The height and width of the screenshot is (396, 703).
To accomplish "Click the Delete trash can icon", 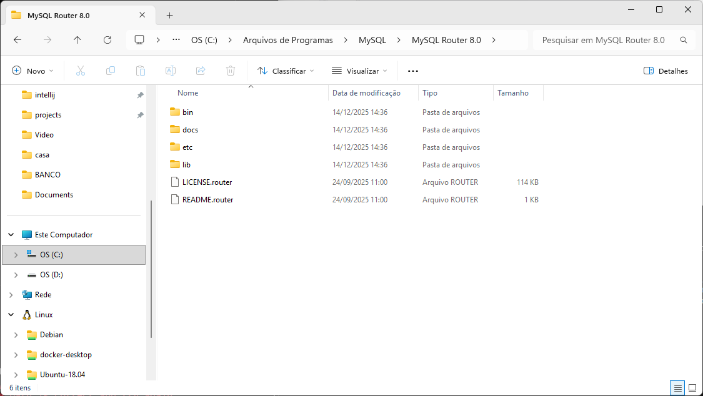I will (231, 71).
